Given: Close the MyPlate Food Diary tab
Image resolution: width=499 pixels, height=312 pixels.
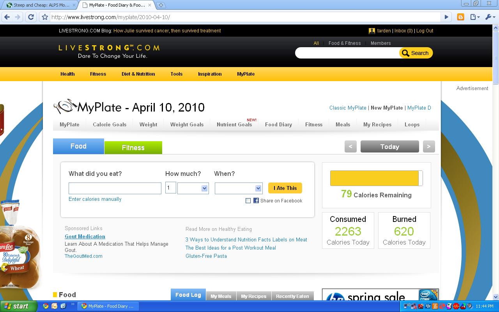Looking at the screenshot, I should click(150, 5).
